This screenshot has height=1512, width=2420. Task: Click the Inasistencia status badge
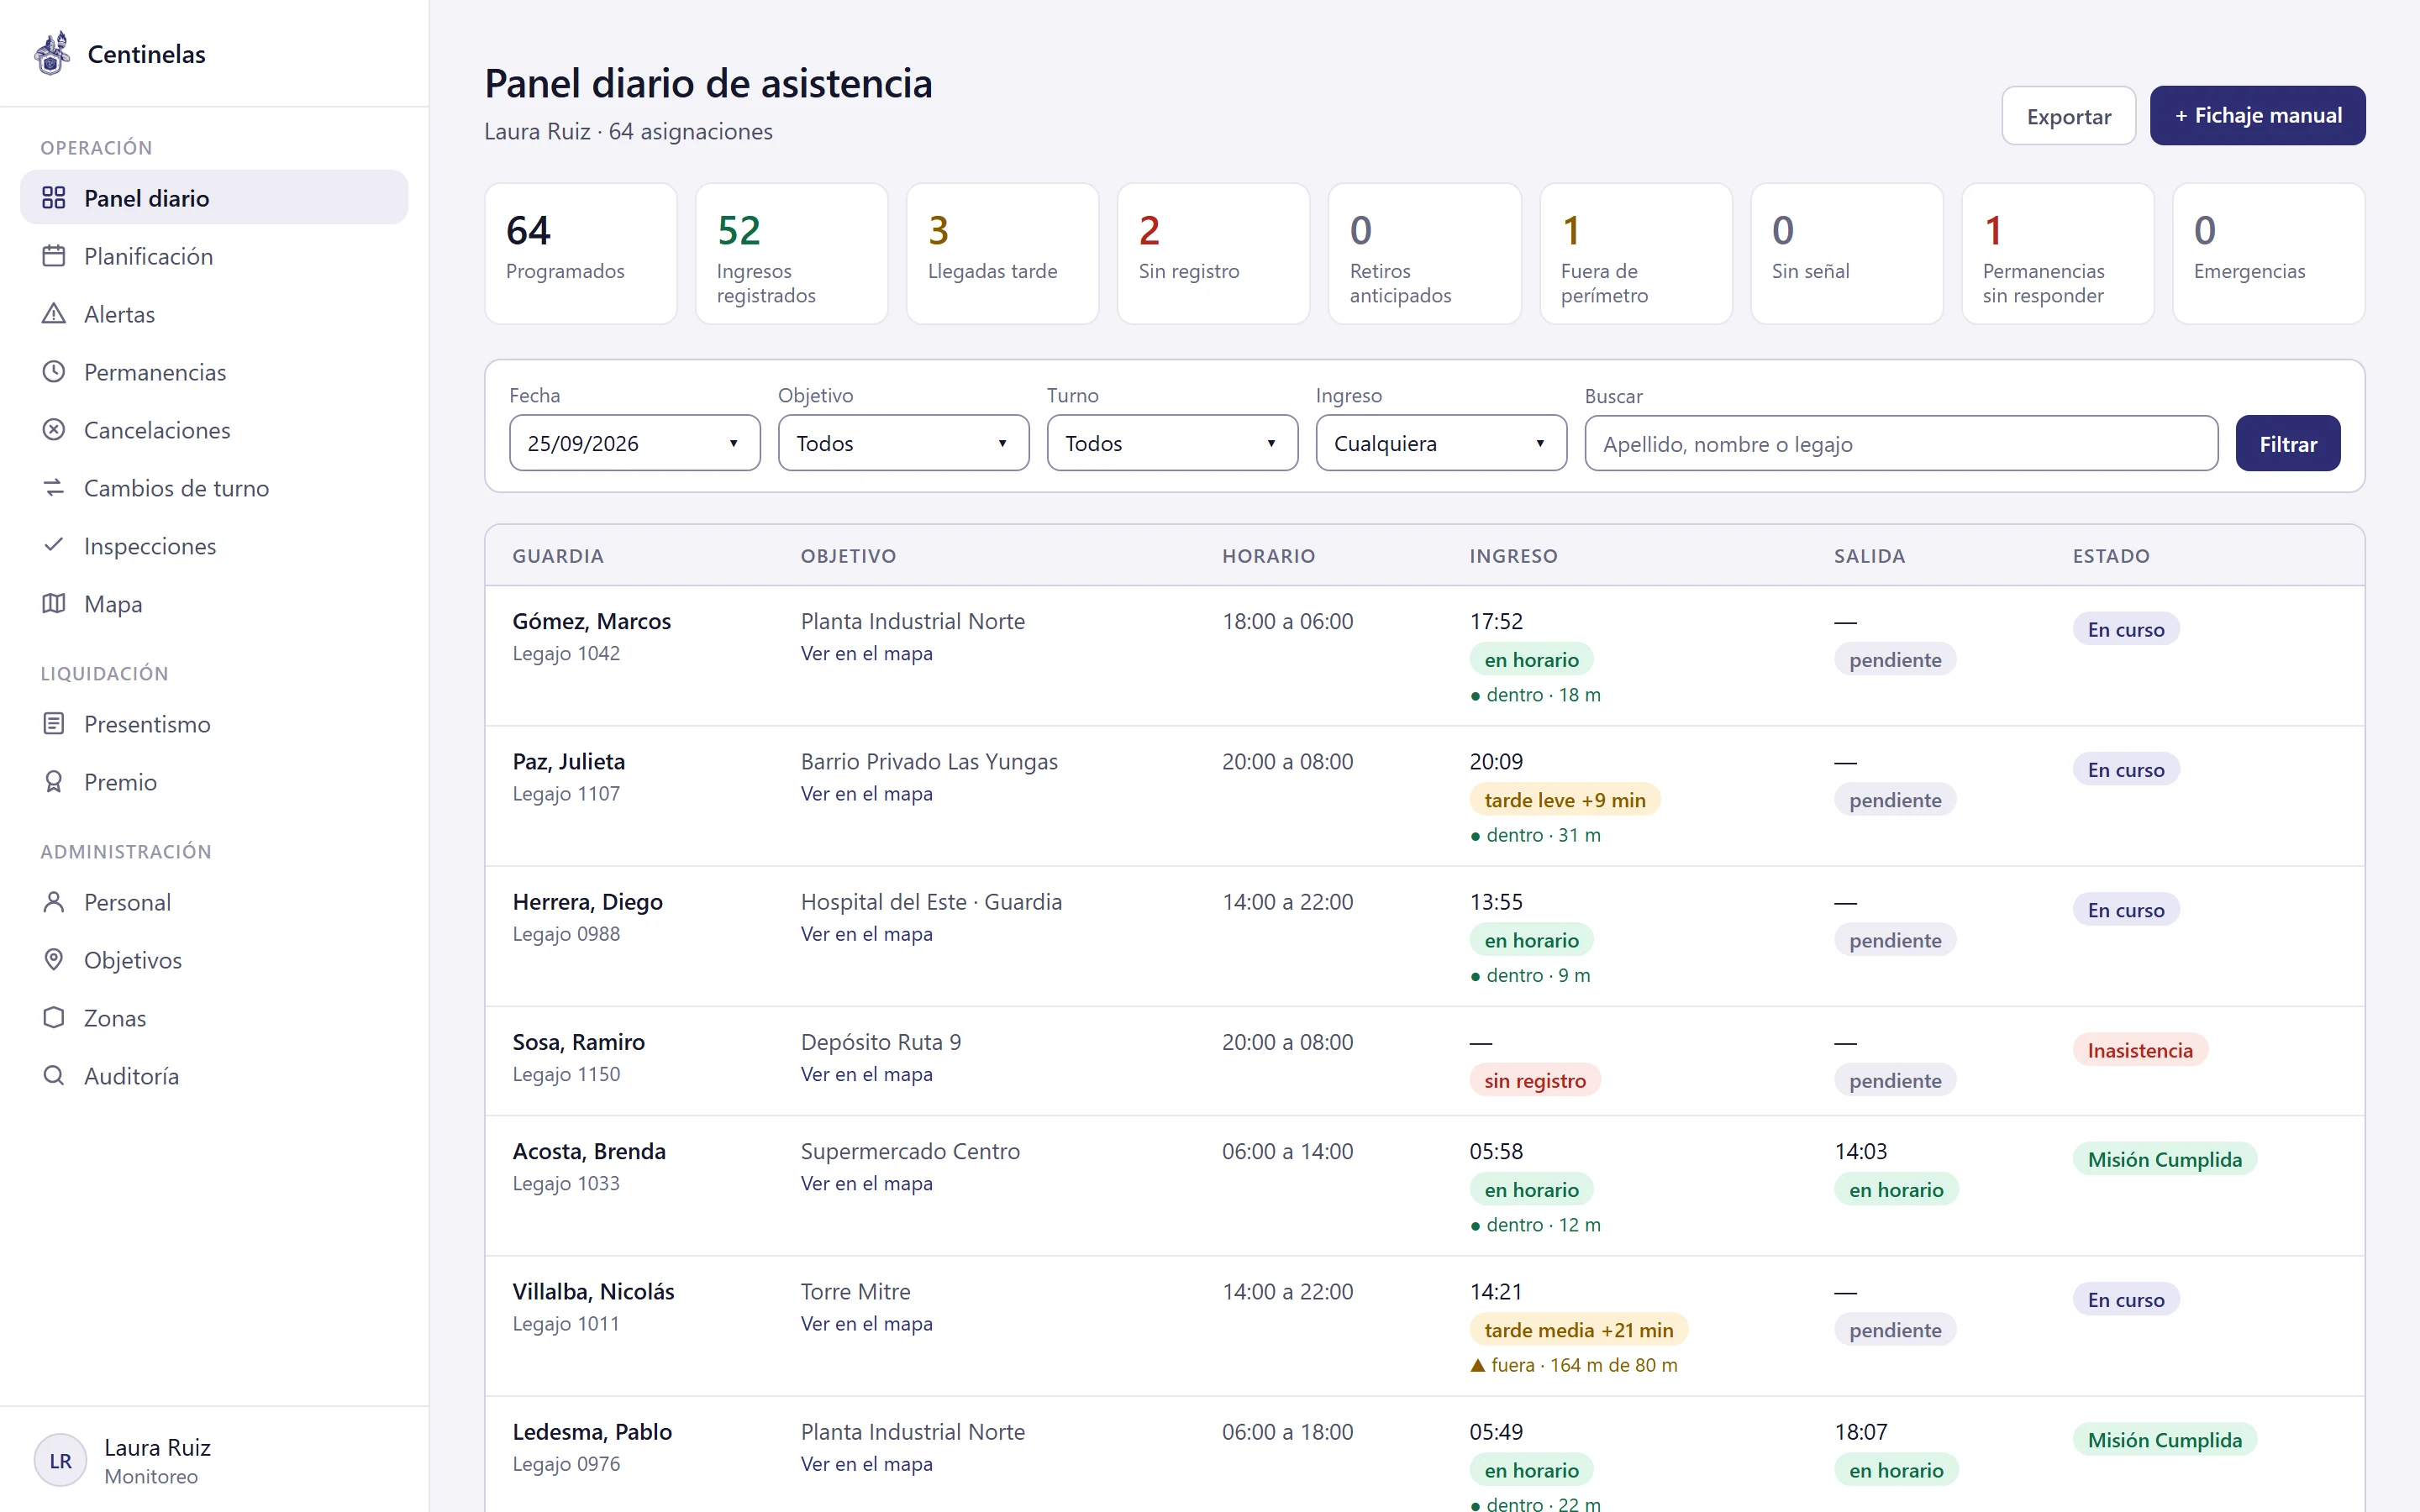[x=2139, y=1050]
